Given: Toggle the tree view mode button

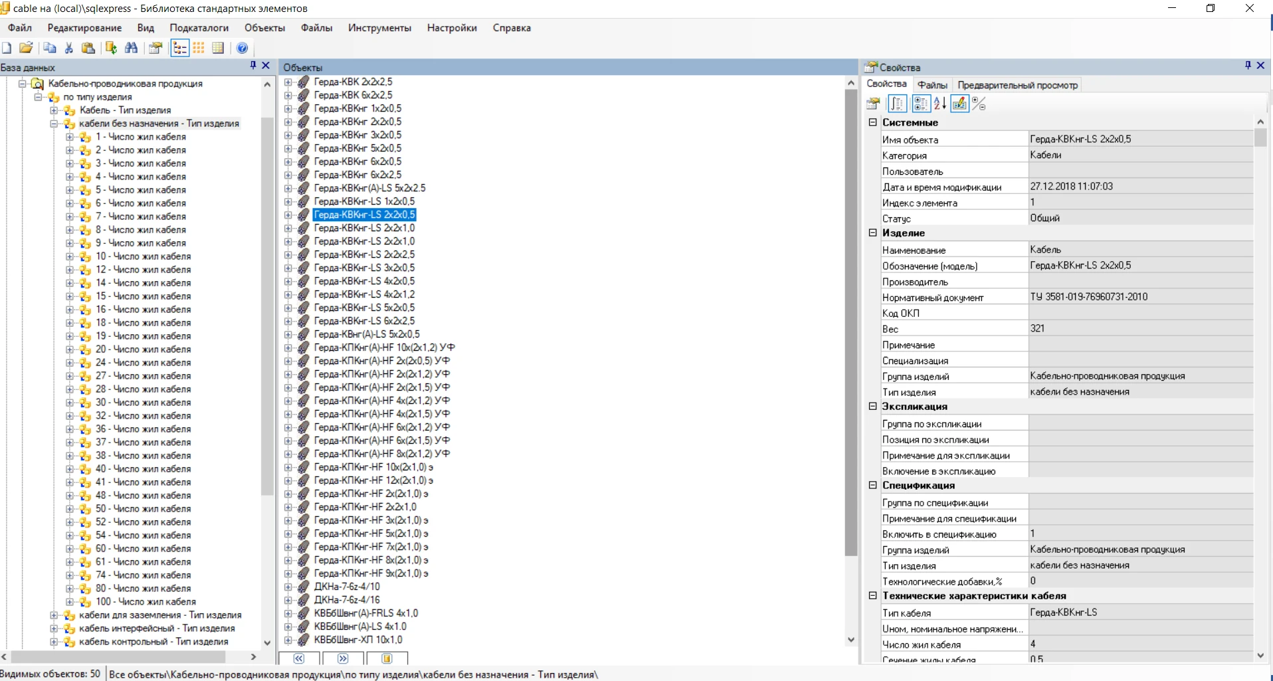Looking at the screenshot, I should pos(179,48).
